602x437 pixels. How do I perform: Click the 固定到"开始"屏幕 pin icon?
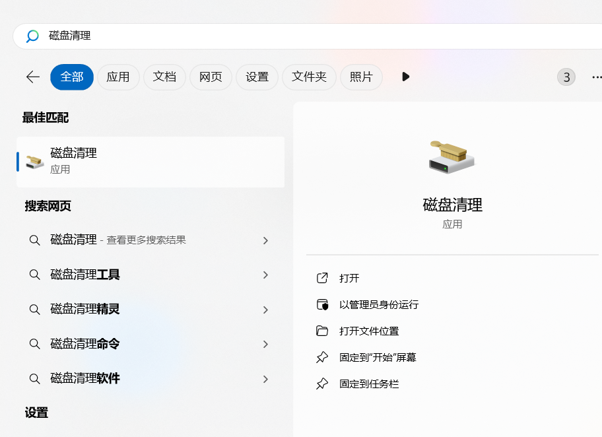(322, 357)
